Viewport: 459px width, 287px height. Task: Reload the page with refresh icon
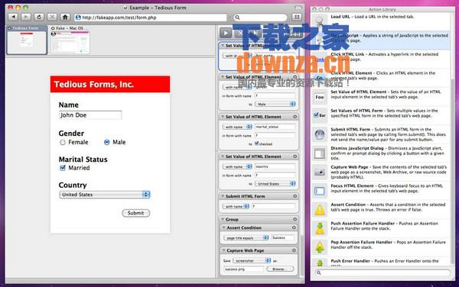(x=39, y=17)
